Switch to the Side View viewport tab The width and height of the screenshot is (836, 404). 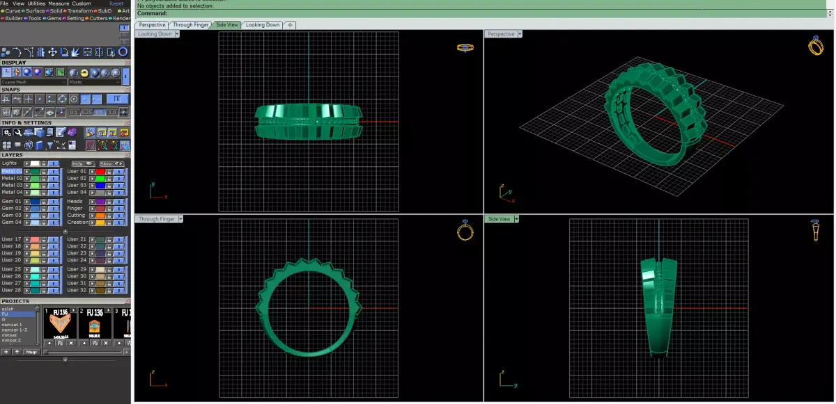click(227, 24)
